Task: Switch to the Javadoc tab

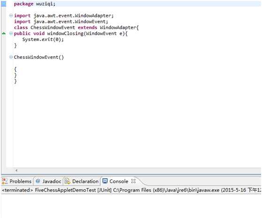Action: pos(48,181)
